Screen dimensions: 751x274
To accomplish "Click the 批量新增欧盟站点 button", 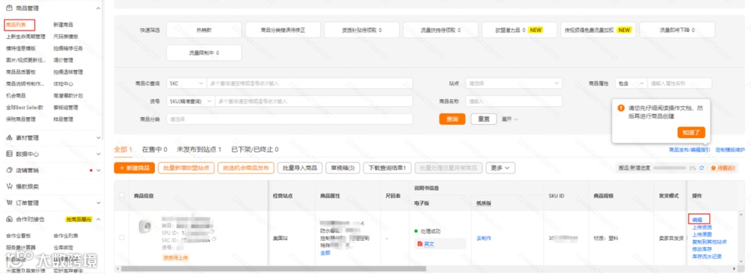I will tap(186, 168).
